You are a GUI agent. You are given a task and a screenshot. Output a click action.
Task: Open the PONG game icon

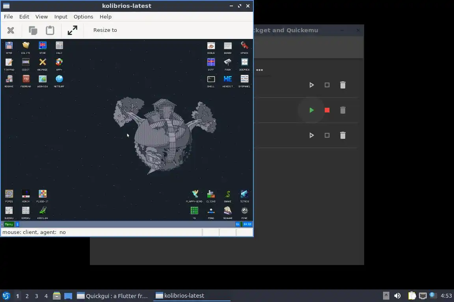coord(211,211)
